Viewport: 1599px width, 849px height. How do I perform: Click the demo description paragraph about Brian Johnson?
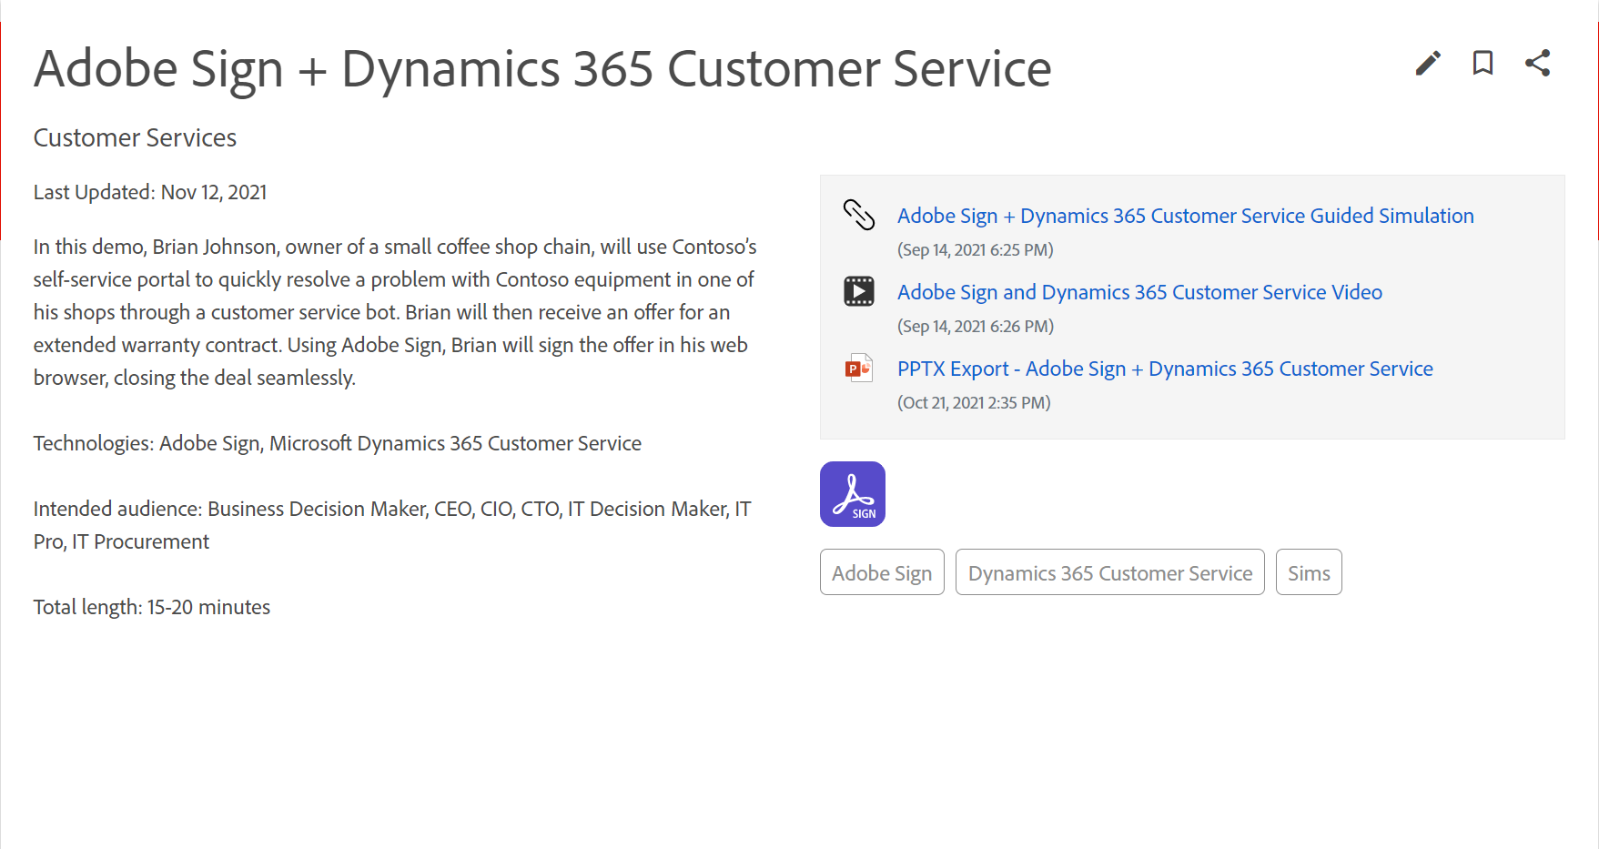pos(395,312)
